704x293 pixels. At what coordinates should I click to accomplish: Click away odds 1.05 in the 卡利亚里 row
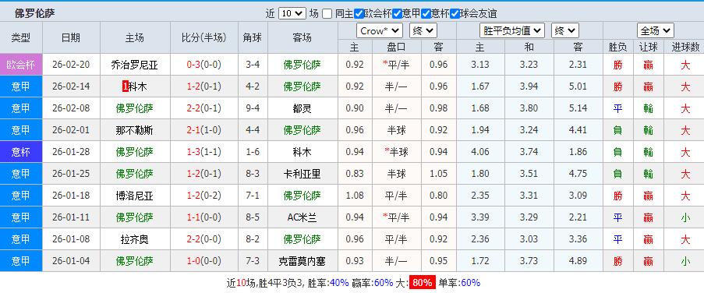[x=438, y=174]
